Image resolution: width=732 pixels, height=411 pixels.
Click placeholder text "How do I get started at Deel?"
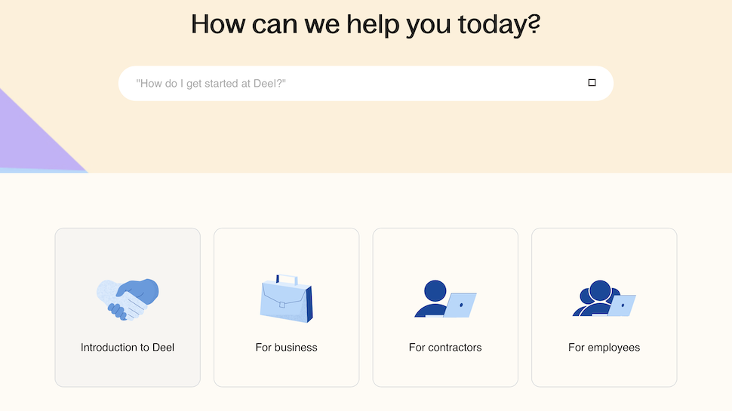(211, 84)
